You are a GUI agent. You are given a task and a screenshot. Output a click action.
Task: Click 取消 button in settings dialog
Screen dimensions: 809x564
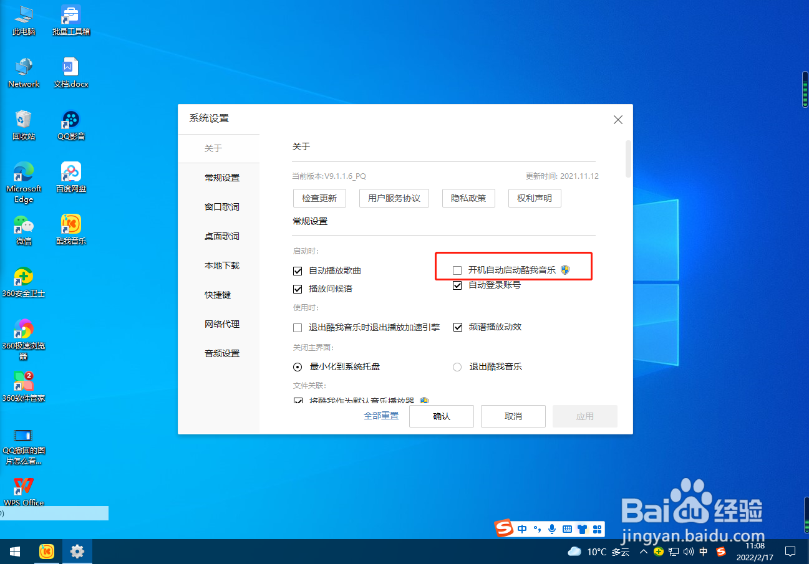click(513, 416)
